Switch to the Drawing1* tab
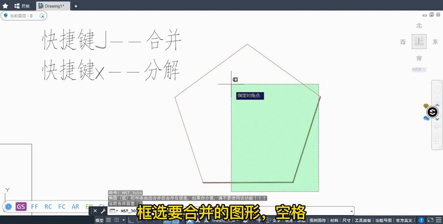The height and width of the screenshot is (224, 443). click(53, 6)
